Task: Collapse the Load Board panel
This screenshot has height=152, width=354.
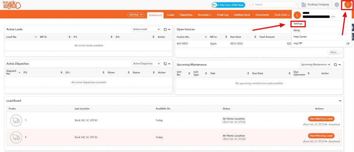Action: (340, 101)
